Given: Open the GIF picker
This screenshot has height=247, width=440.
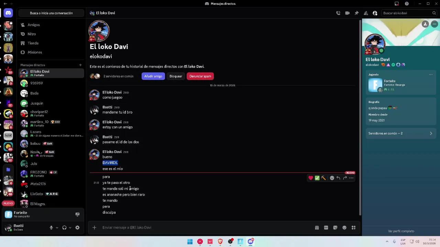Looking at the screenshot, I should [x=326, y=227].
